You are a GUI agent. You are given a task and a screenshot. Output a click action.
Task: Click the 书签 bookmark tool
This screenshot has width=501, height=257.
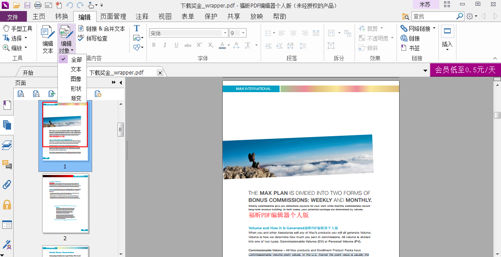(410, 48)
